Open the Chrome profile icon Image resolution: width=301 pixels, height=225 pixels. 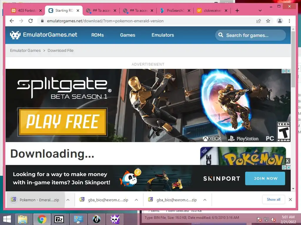[x=280, y=21]
